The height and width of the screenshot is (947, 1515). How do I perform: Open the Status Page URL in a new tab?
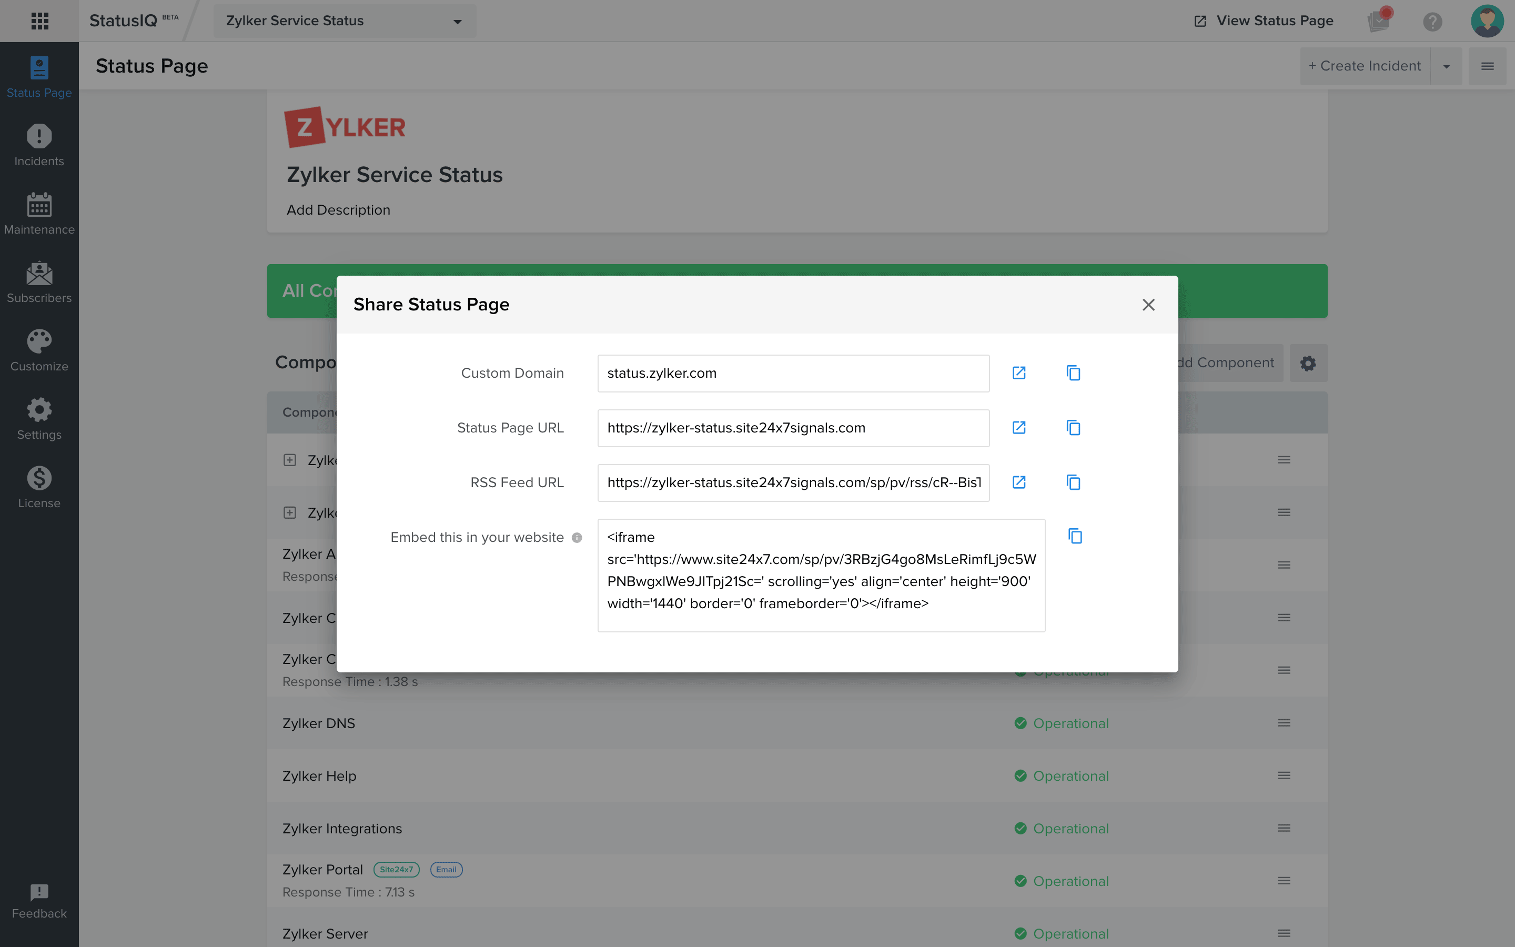(x=1018, y=428)
